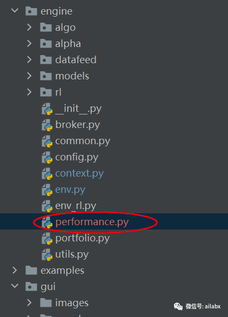Open the __init__.py file
Screen dimensions: 228x317
click(78, 109)
